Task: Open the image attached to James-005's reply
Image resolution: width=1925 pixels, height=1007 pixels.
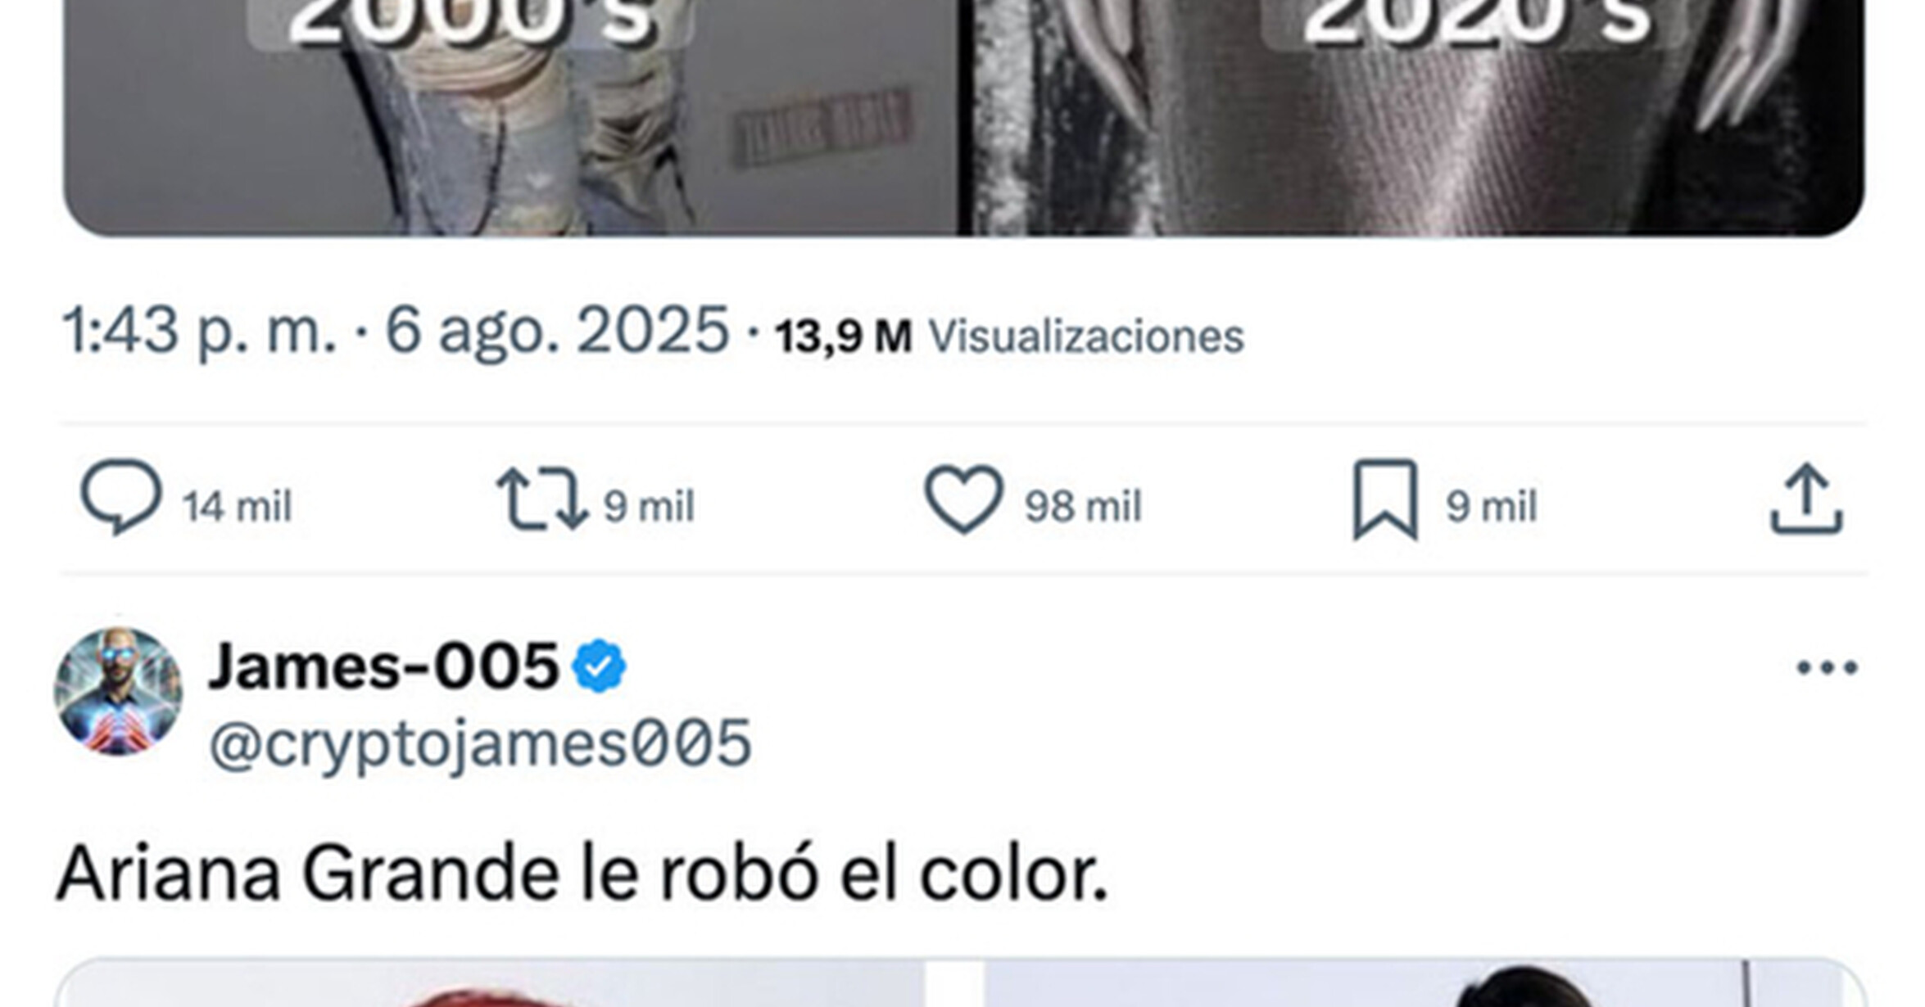Action: [961, 982]
